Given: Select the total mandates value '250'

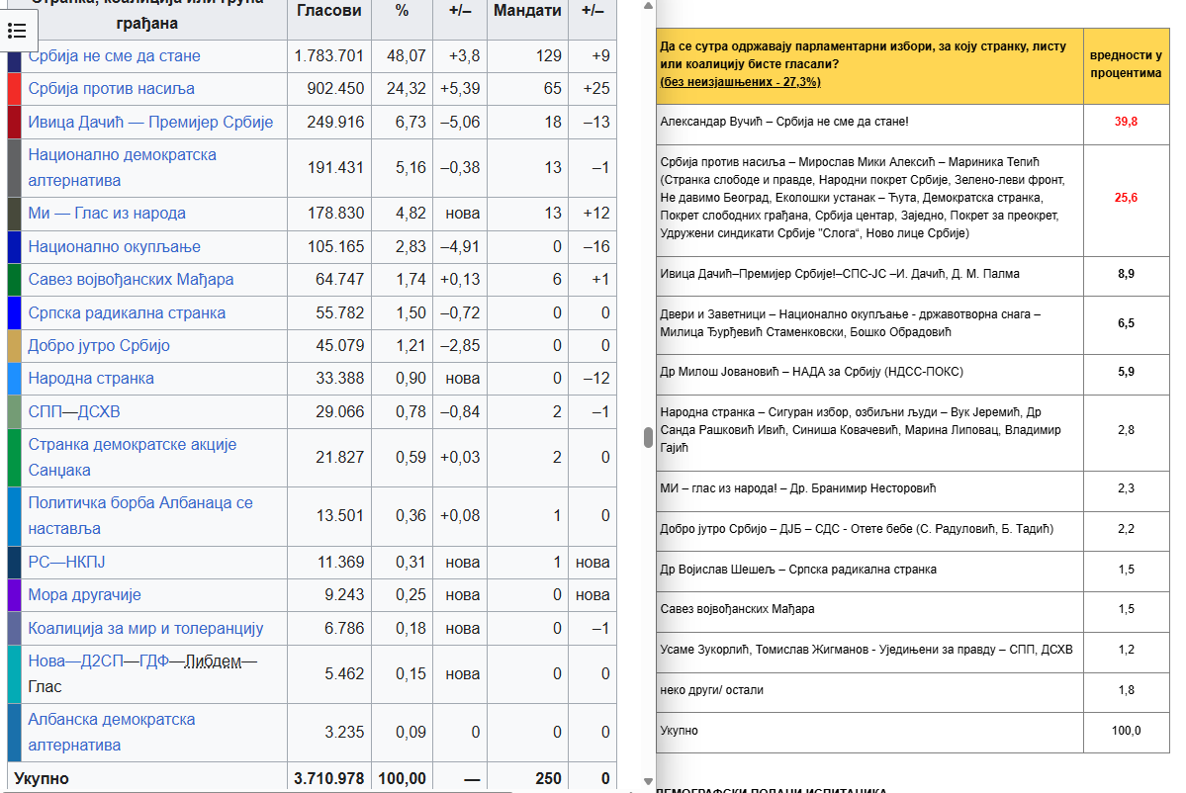Looking at the screenshot, I should point(548,778).
